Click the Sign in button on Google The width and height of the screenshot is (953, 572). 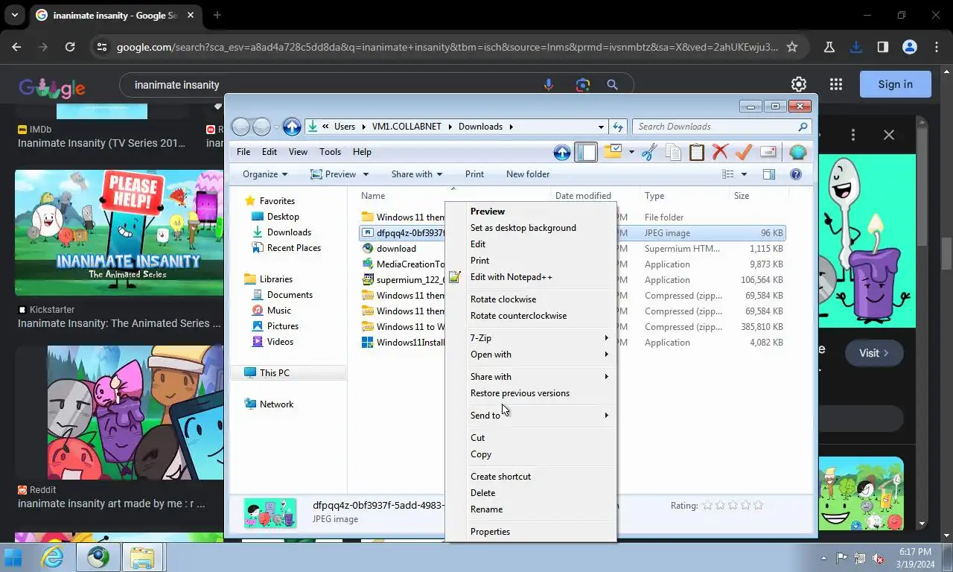[x=896, y=84]
